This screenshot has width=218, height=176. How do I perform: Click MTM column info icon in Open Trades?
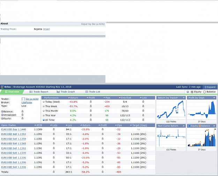pyautogui.click(x=35, y=125)
